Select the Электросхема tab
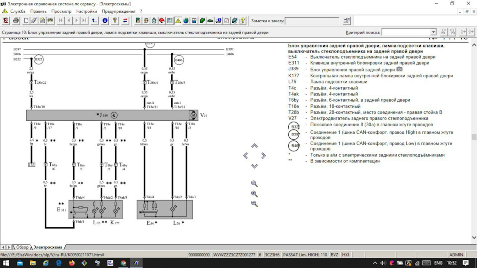The image size is (477, 268). tap(48, 247)
